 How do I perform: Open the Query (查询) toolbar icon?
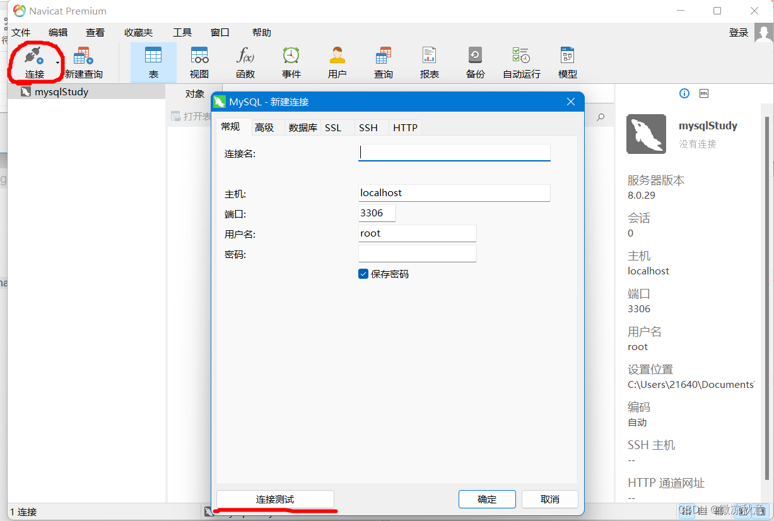click(x=383, y=56)
